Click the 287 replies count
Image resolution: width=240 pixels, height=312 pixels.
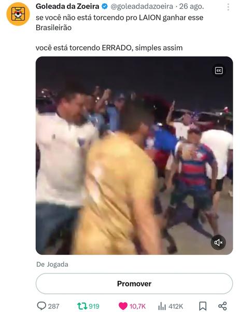point(53,306)
